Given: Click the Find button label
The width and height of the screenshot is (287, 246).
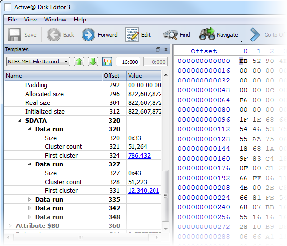Looking at the screenshot, I should click(x=185, y=35).
